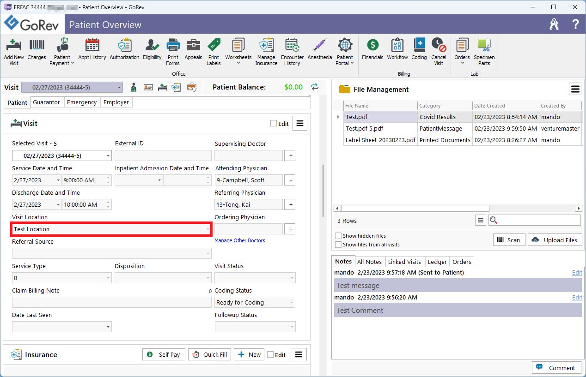Expand the Coding Status dropdown
This screenshot has width=586, height=377.
[292, 303]
